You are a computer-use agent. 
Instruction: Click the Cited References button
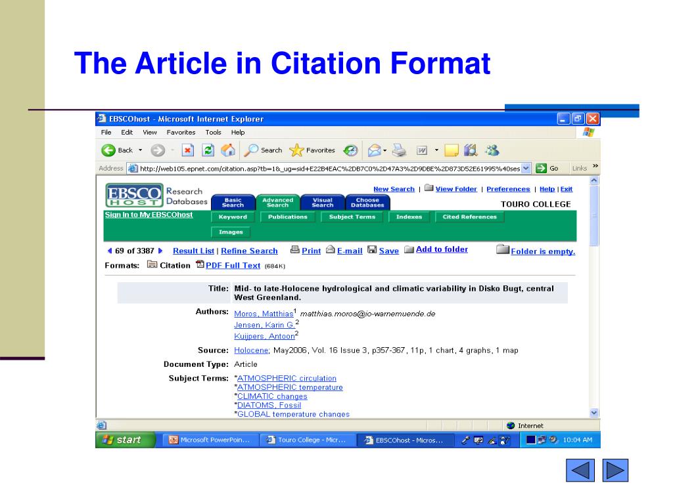[x=469, y=217]
